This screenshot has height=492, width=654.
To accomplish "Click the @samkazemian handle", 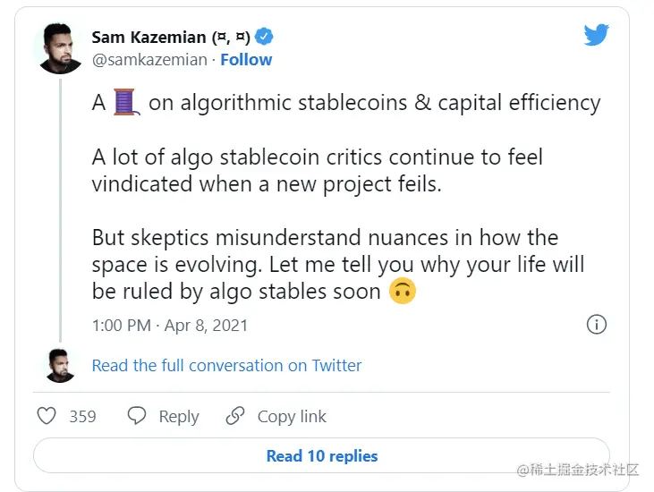I will [x=149, y=60].
